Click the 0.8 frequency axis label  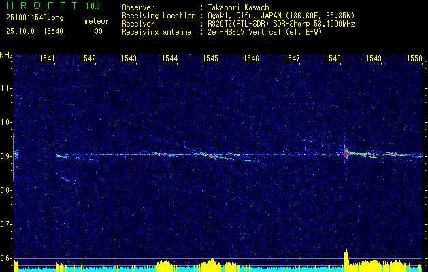(x=5, y=190)
